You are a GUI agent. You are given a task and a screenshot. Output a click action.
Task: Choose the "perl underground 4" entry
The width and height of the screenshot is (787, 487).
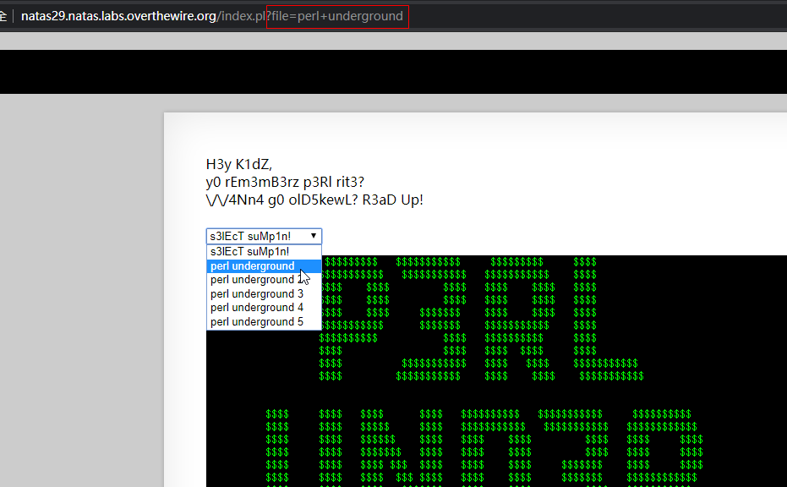click(x=257, y=308)
